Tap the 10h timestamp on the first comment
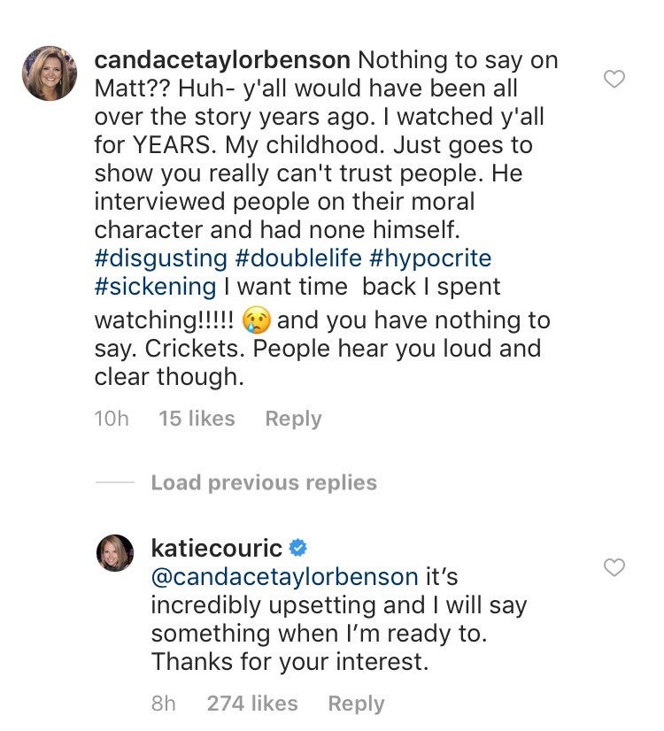664x731 pixels. (111, 419)
